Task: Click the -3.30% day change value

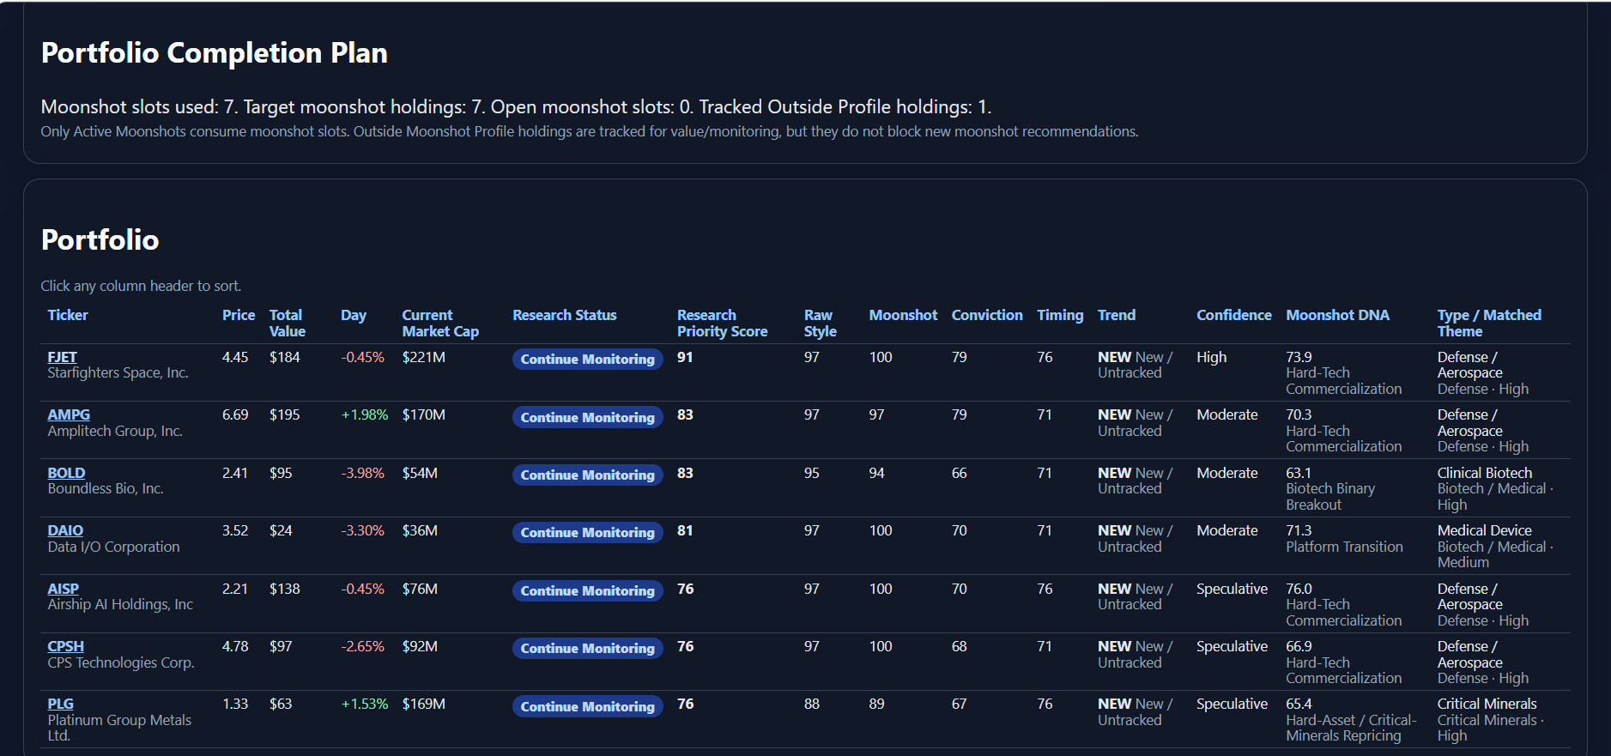Action: click(362, 530)
